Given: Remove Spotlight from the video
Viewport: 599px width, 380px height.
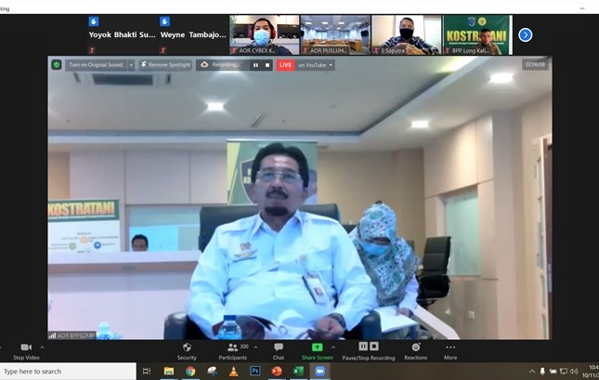Looking at the screenshot, I should point(165,65).
